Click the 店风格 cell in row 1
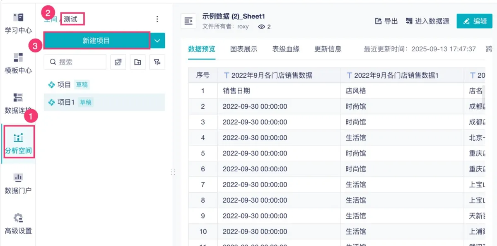 [x=402, y=91]
